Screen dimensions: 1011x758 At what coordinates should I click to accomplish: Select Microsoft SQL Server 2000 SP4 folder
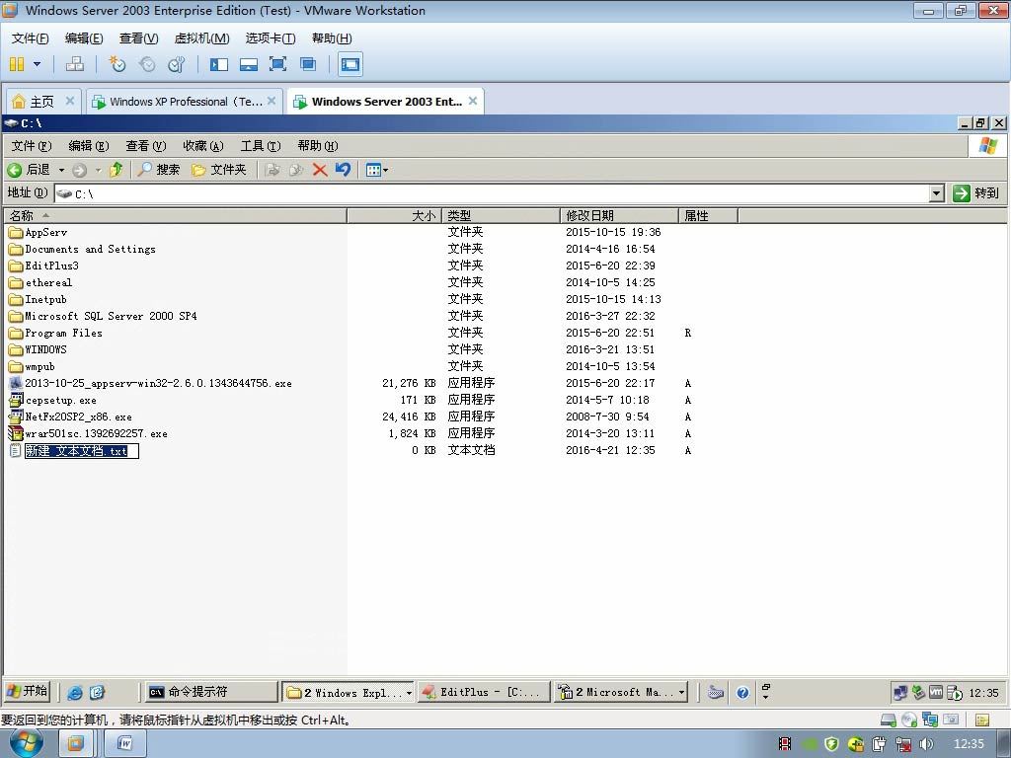tap(103, 316)
